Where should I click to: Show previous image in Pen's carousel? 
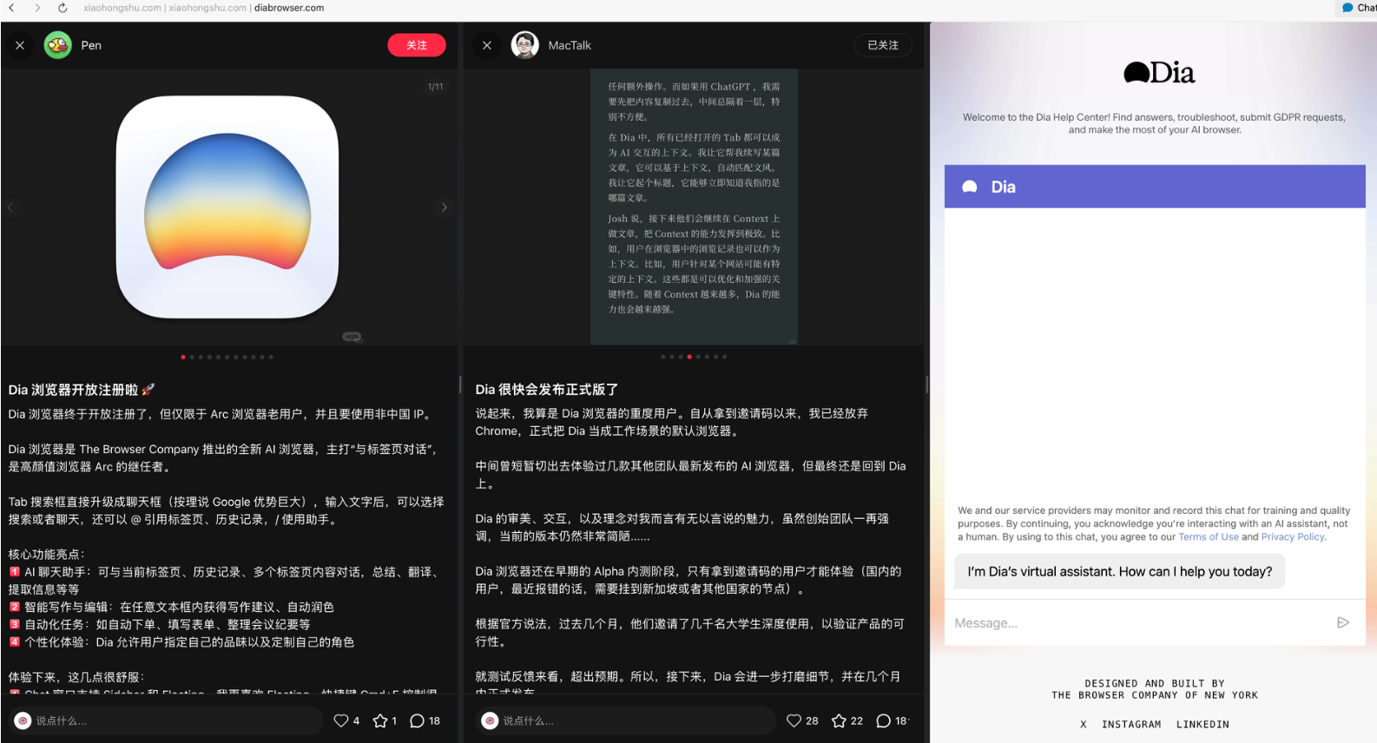pos(10,207)
